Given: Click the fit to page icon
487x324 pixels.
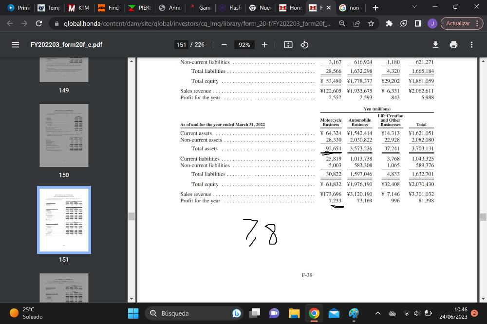Looking at the screenshot, I should [x=288, y=45].
